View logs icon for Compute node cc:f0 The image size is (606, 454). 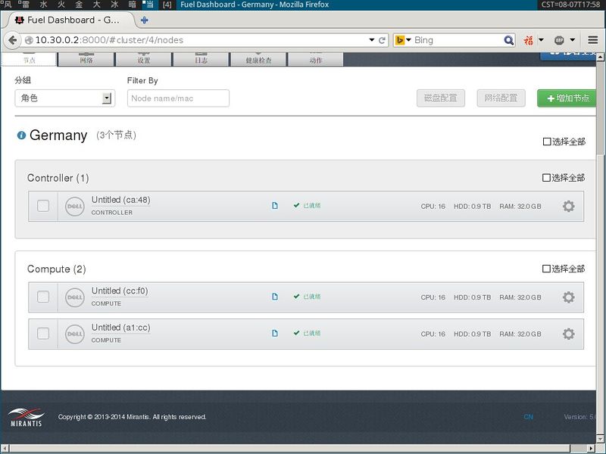pyautogui.click(x=275, y=297)
